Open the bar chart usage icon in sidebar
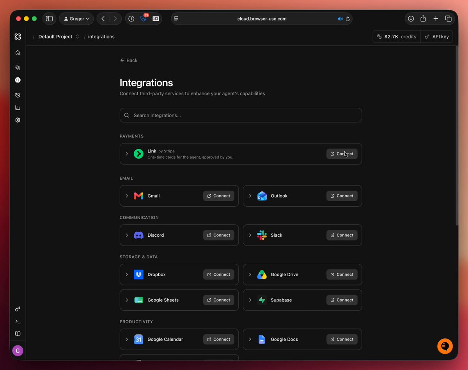Image resolution: width=468 pixels, height=370 pixels. 18,107
